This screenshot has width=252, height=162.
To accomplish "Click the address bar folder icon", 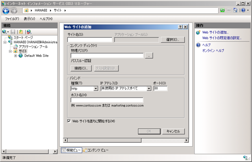I will (x=26, y=11).
